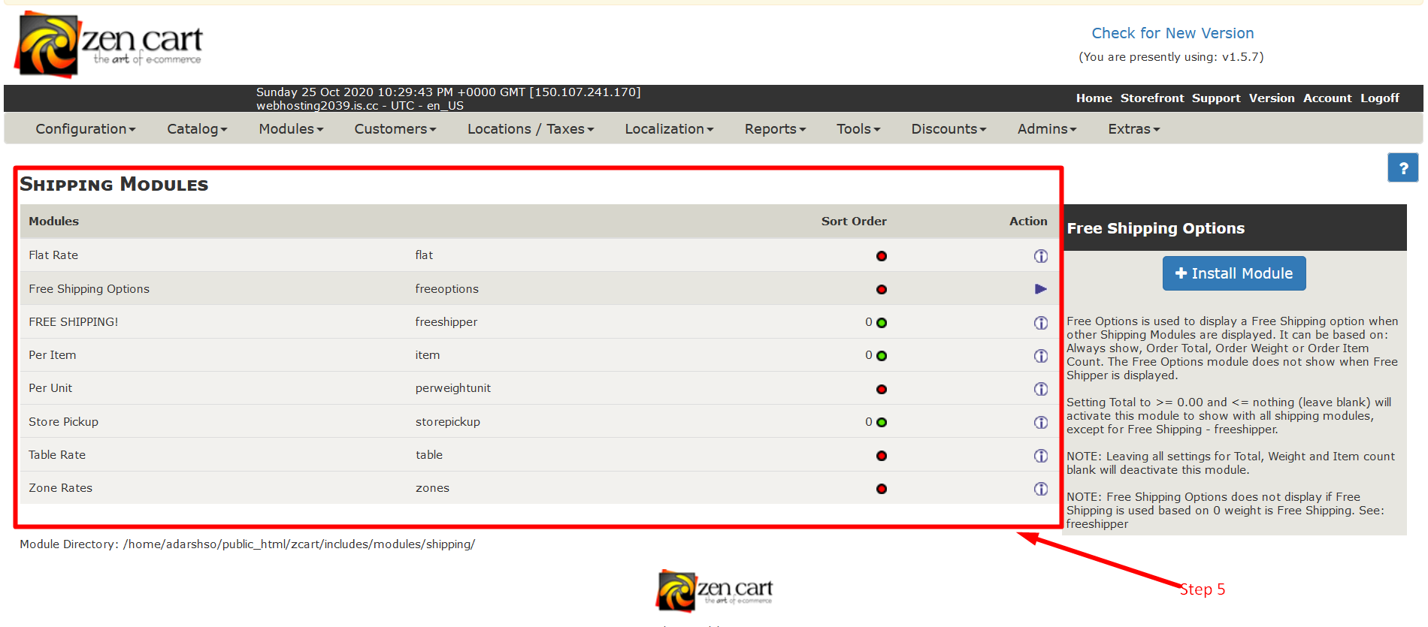Click the Per Item info icon
1428x627 pixels.
click(1040, 356)
